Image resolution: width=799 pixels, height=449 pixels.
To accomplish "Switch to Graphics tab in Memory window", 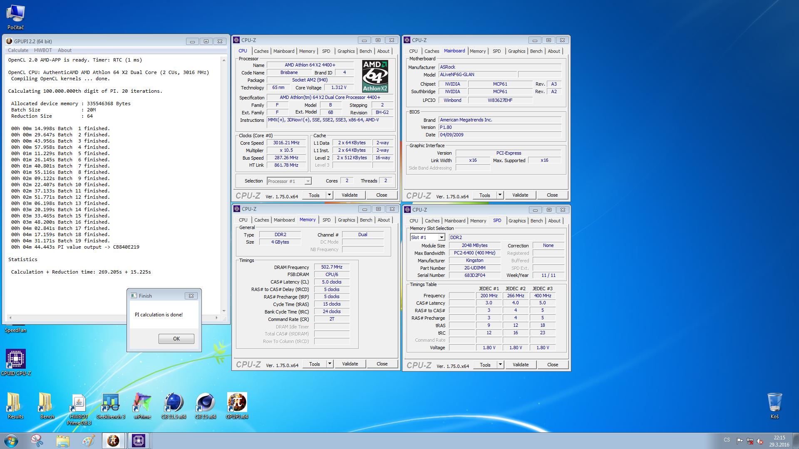I will click(x=346, y=220).
